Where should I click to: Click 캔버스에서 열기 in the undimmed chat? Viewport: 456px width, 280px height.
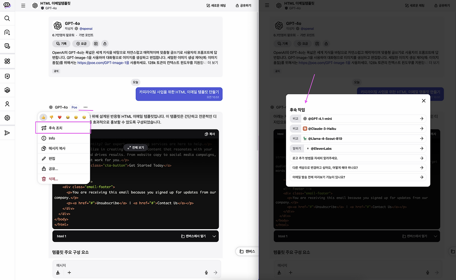pos(193,236)
